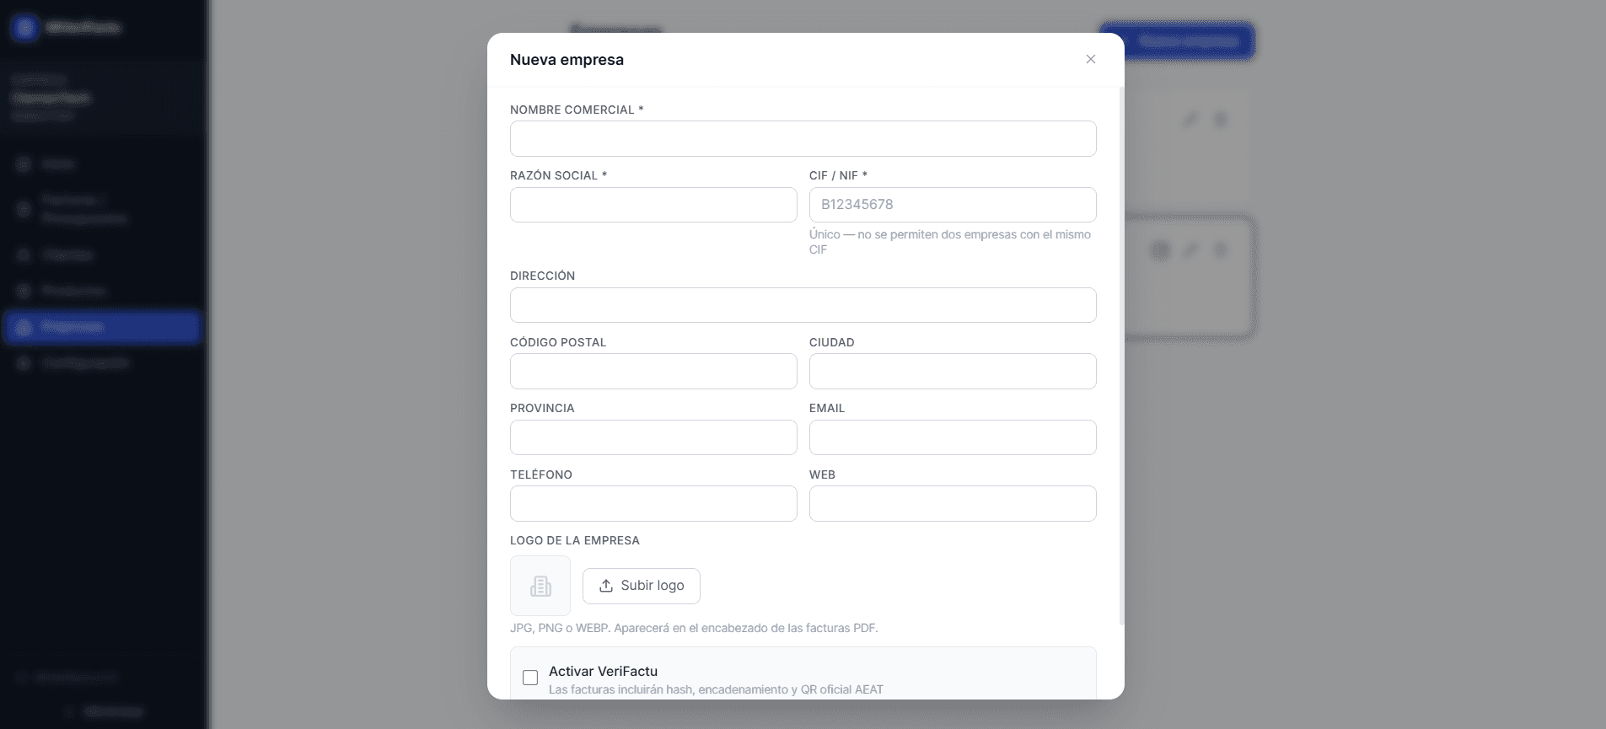
Task: Focus the Código Postal input
Action: [653, 371]
